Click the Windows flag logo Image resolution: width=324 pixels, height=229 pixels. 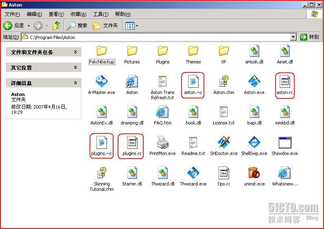(x=315, y=14)
